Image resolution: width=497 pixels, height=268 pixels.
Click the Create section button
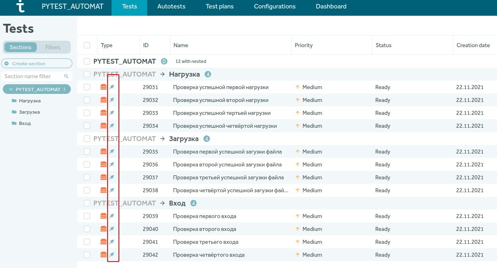click(x=37, y=64)
